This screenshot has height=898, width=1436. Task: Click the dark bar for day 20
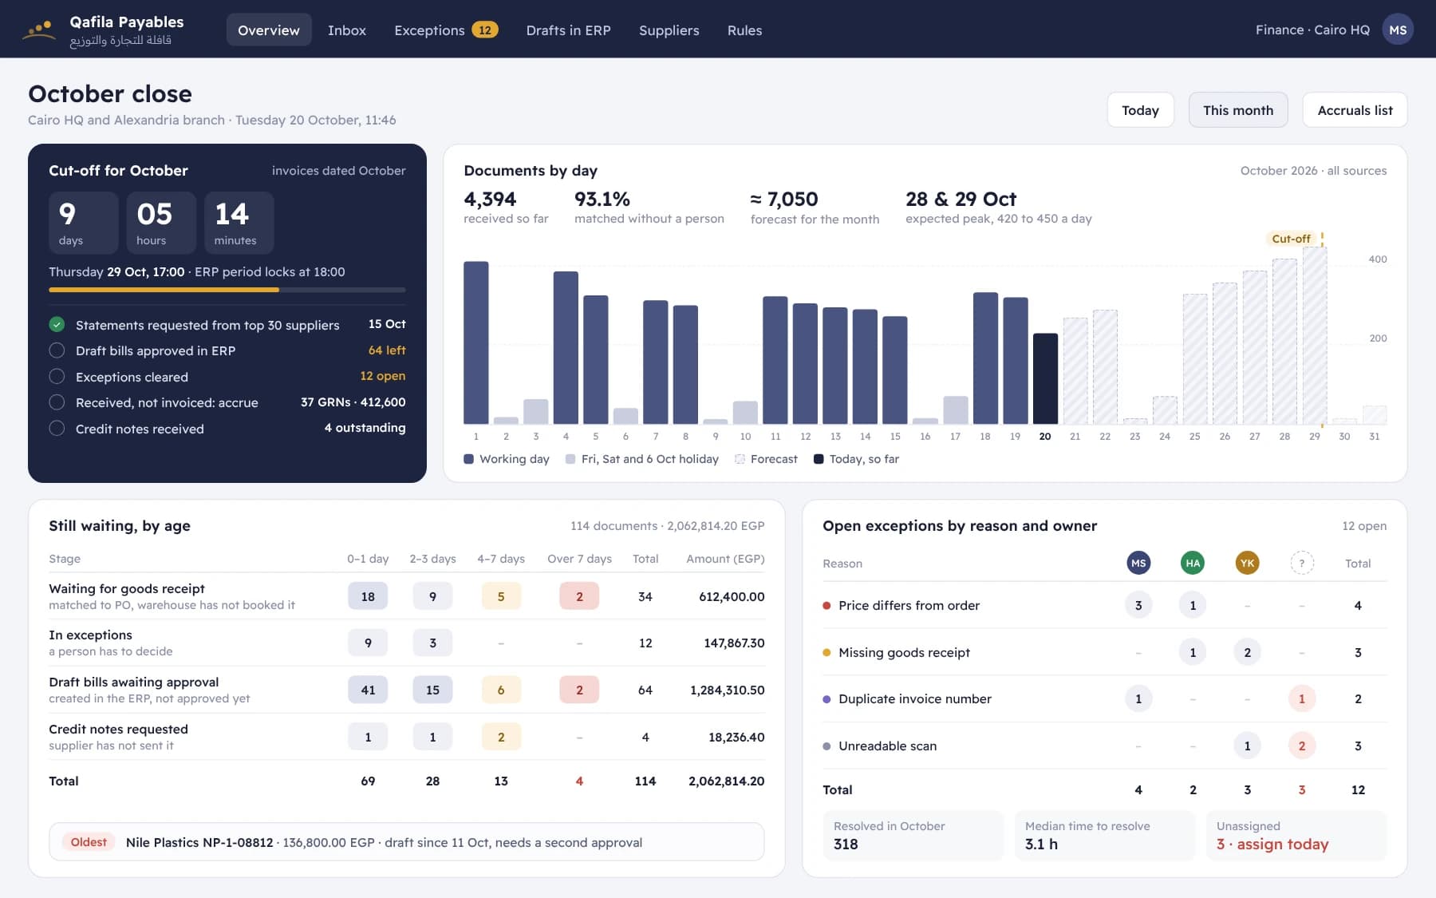(1045, 378)
